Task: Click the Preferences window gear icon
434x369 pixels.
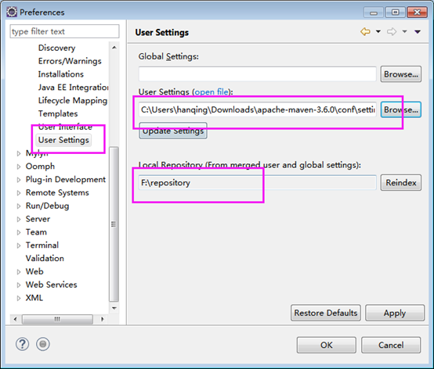Action: coord(12,13)
